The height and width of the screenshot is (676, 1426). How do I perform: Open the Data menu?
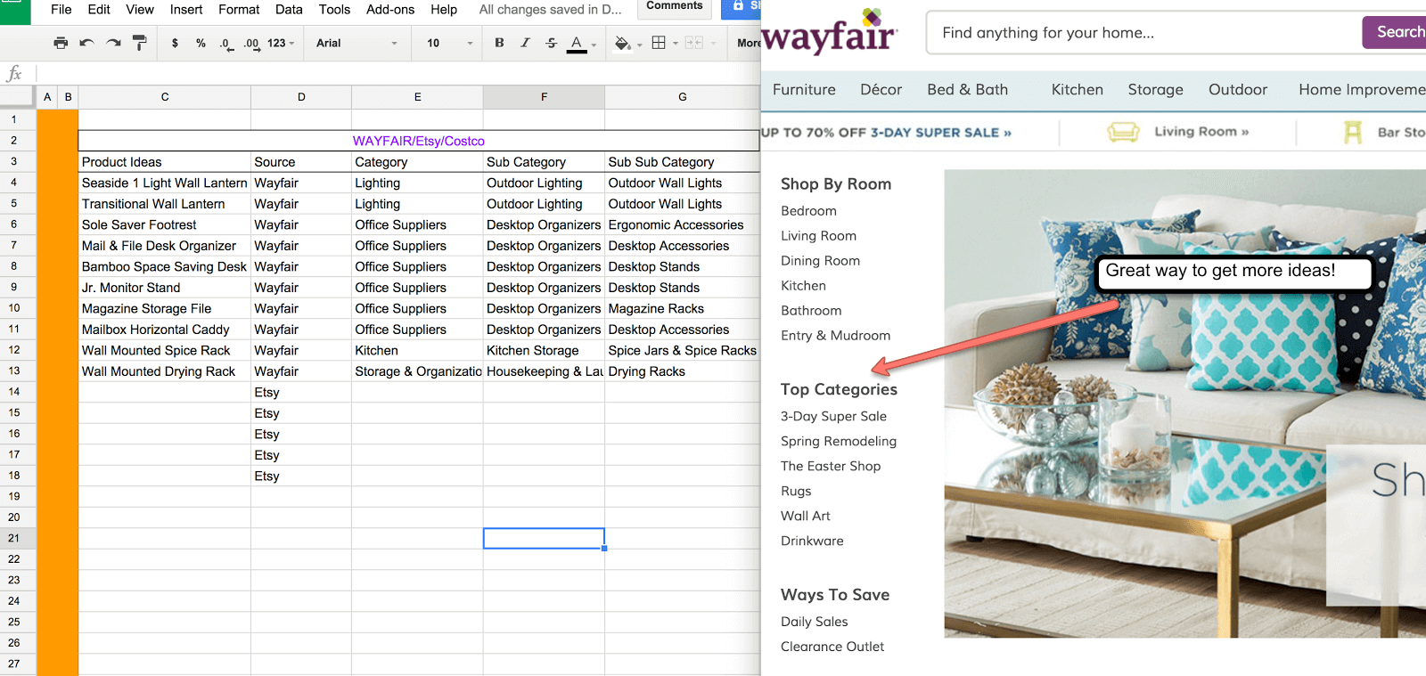289,10
